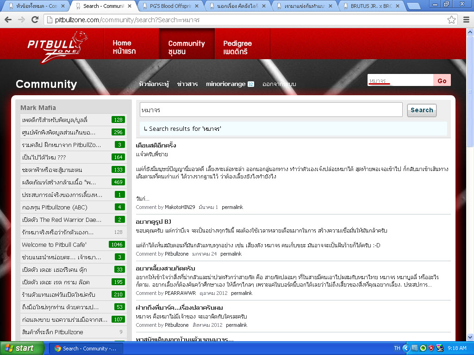Expand hidden system tray icons arrow

tap(406, 349)
